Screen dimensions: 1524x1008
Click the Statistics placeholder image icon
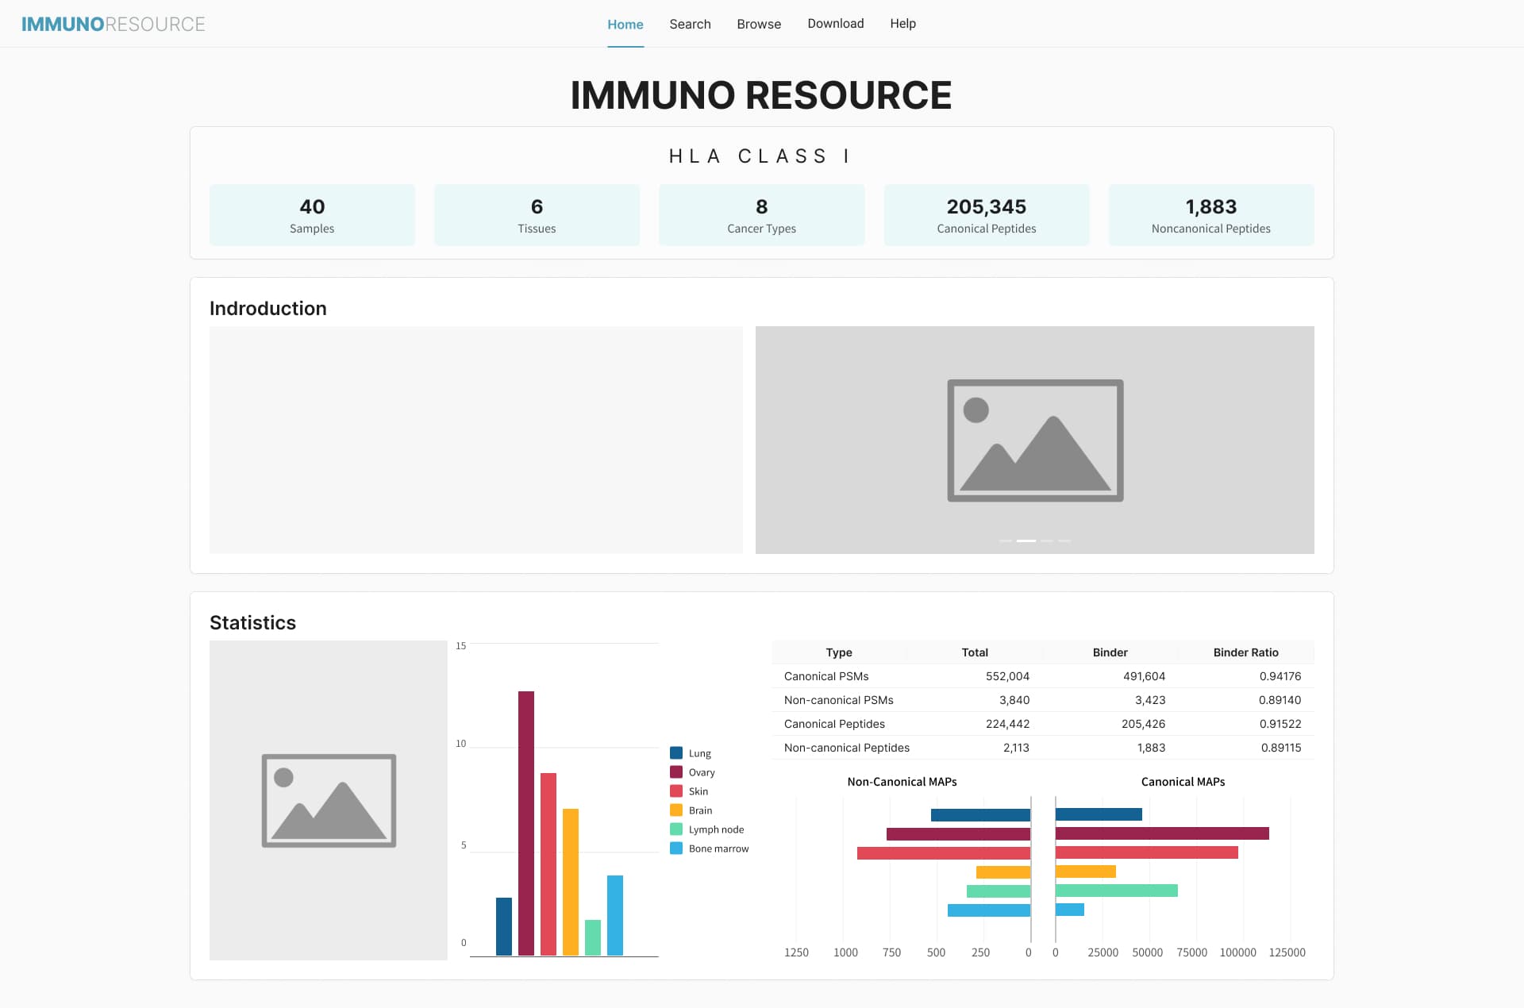pyautogui.click(x=329, y=800)
